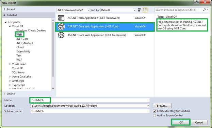Click the project Name input field
The width and height of the screenshot is (212, 128).
tap(90, 100)
